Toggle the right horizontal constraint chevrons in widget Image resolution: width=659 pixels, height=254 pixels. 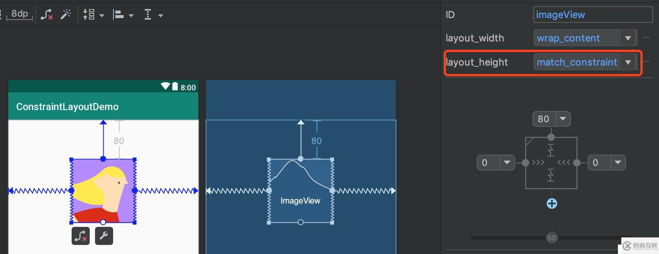(x=564, y=163)
